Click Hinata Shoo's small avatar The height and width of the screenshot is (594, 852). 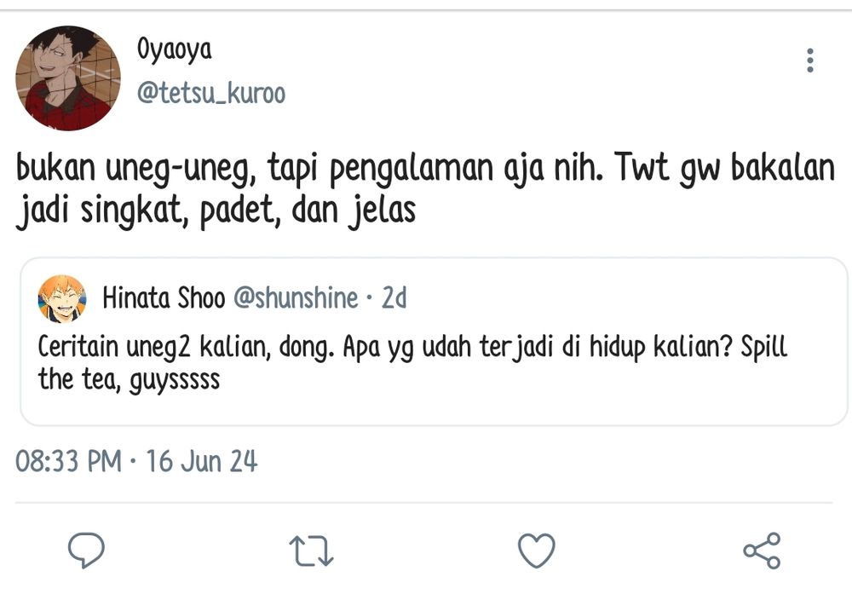[x=62, y=298]
